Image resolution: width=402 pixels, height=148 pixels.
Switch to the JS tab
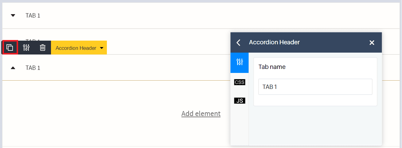(x=240, y=101)
